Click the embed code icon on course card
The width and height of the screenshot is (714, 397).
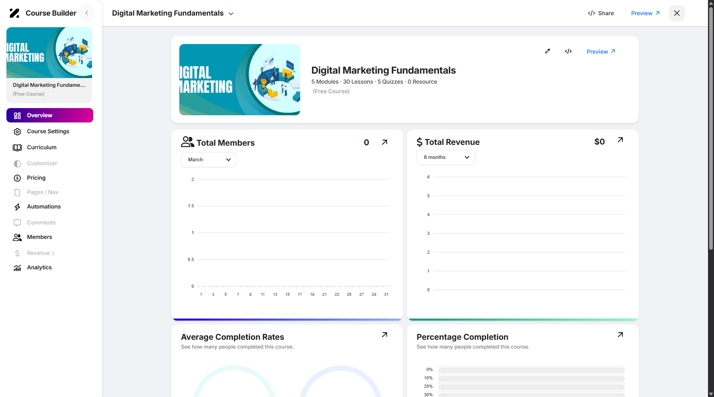tap(568, 51)
